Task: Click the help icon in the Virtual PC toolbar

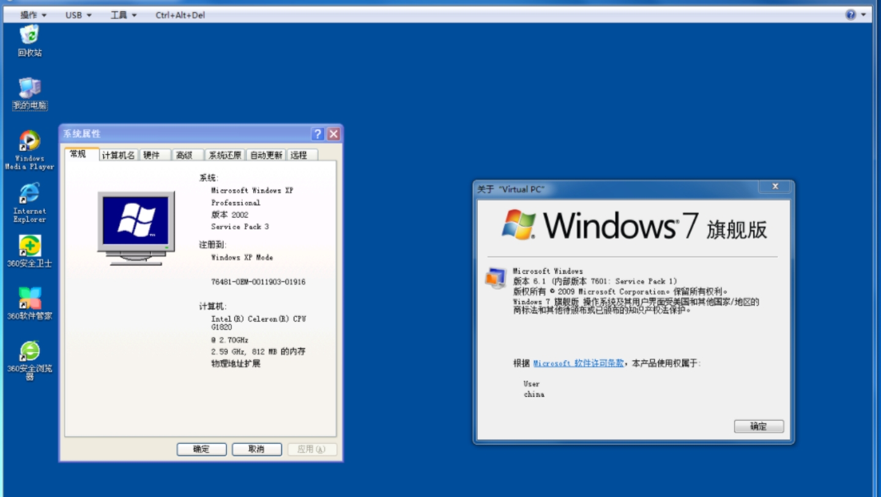Action: tap(850, 15)
